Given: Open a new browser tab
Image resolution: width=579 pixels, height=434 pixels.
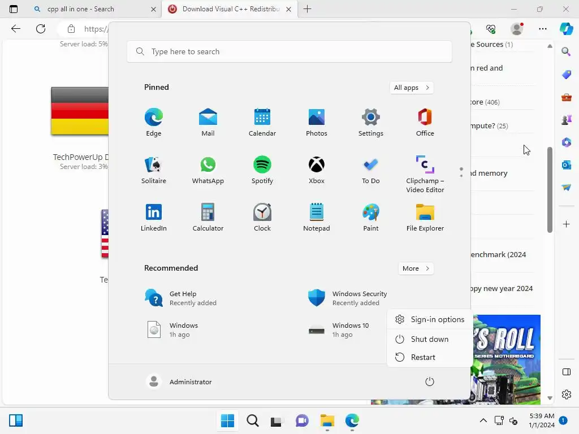Looking at the screenshot, I should pyautogui.click(x=307, y=9).
